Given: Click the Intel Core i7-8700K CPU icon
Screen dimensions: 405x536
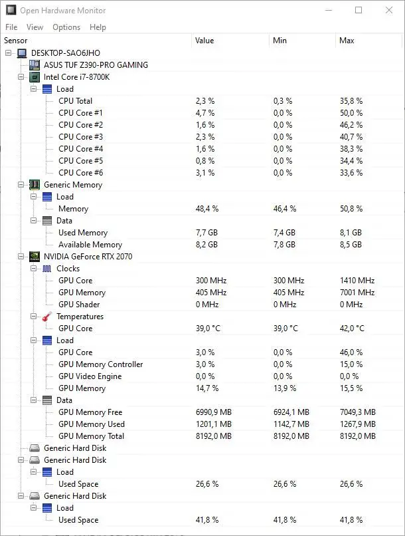Looking at the screenshot, I should [x=35, y=77].
